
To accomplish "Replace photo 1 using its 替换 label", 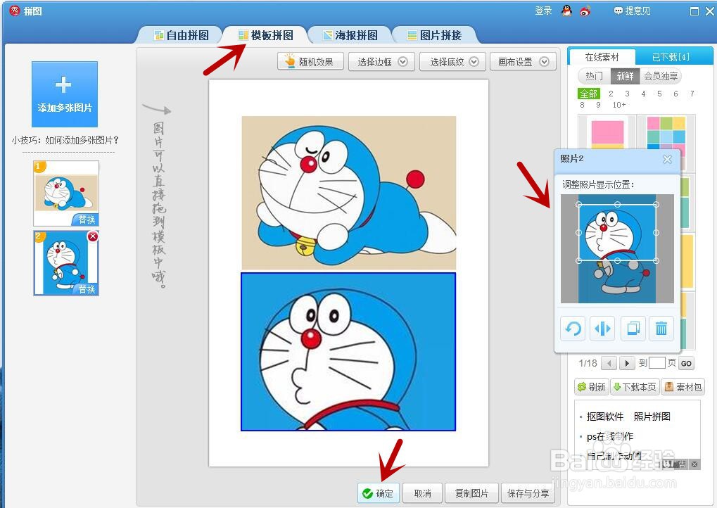I will coord(87,220).
